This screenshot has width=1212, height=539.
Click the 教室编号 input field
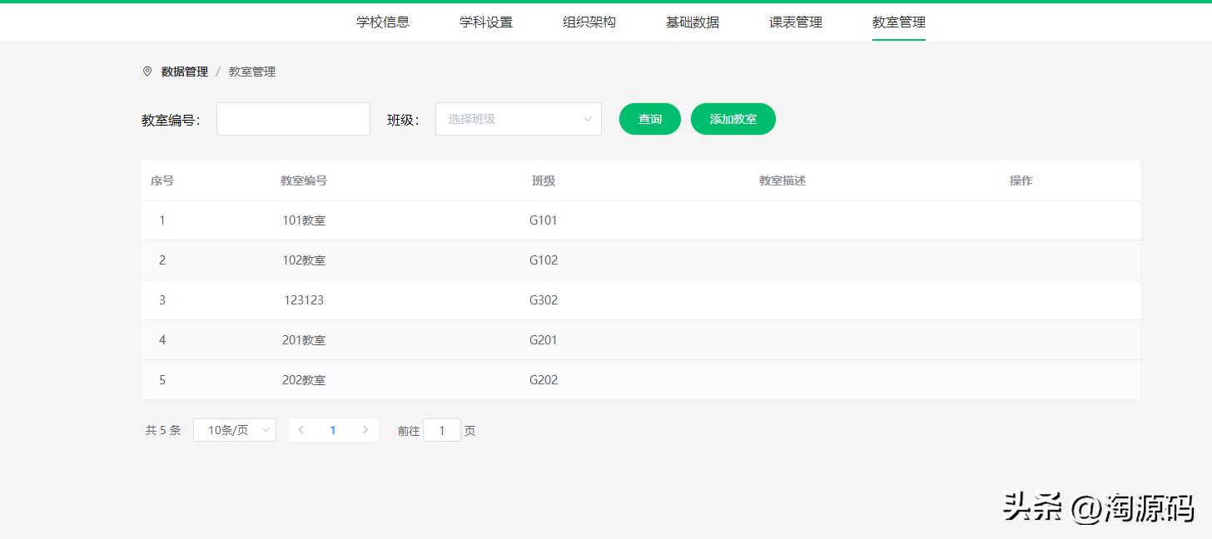(293, 119)
